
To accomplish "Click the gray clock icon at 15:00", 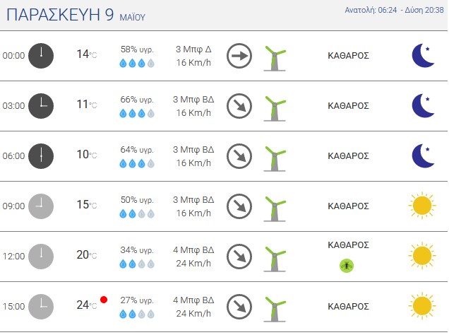I will point(41,306).
